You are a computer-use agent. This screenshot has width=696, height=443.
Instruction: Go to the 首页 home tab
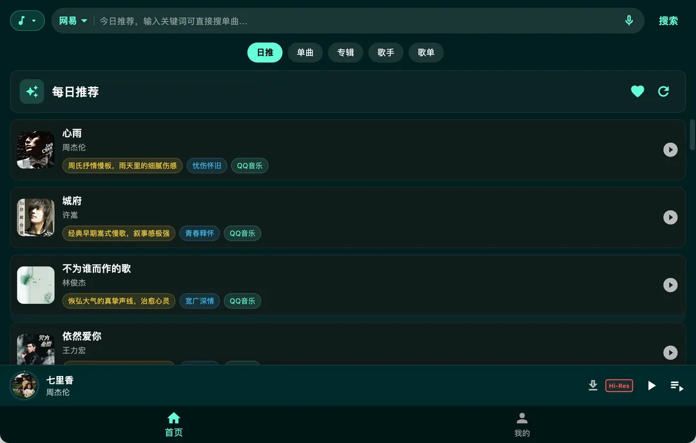pos(173,424)
